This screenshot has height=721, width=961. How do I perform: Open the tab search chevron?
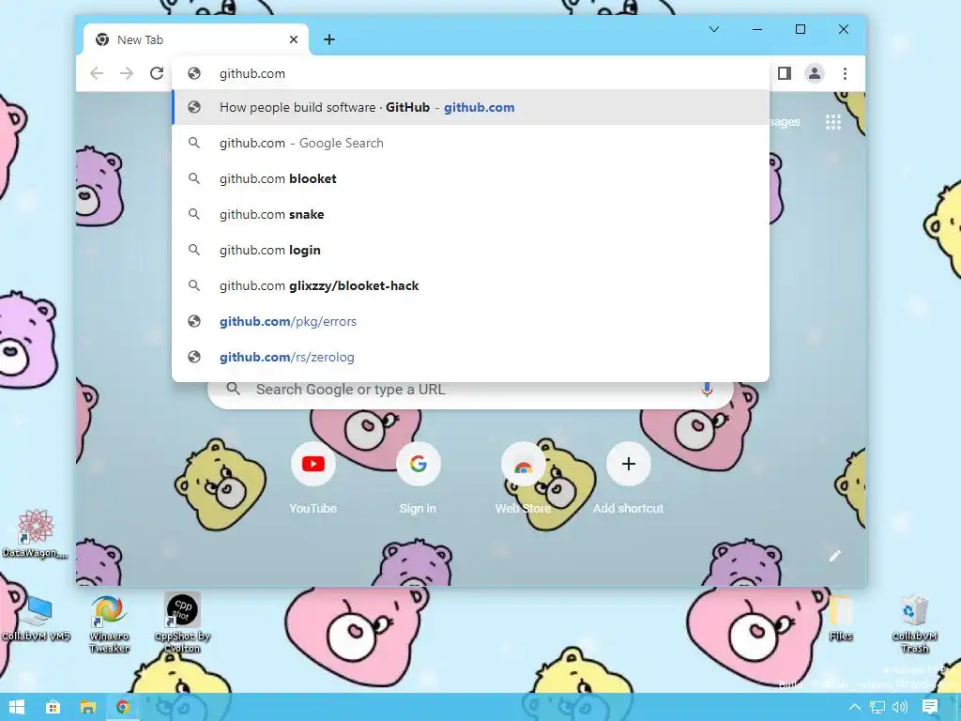(x=714, y=29)
